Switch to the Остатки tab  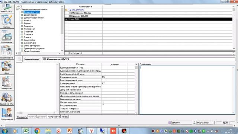click(x=32, y=117)
